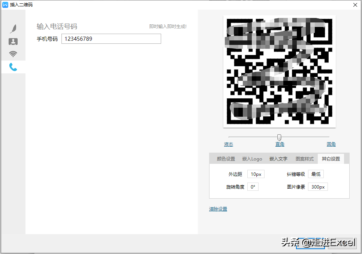Screen dimensions: 362x254
Task: Open the 纠错等级 最低 dropdown
Action: pos(316,174)
